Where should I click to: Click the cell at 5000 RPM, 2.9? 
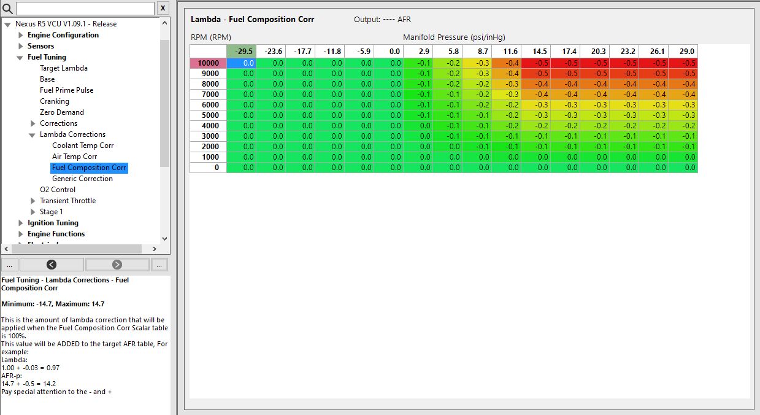[418, 115]
